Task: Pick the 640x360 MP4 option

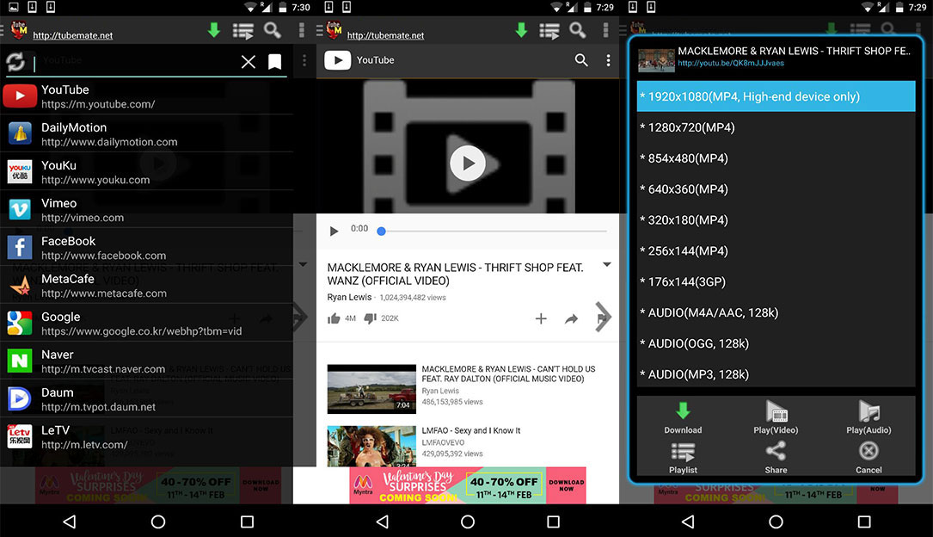Action: click(776, 189)
